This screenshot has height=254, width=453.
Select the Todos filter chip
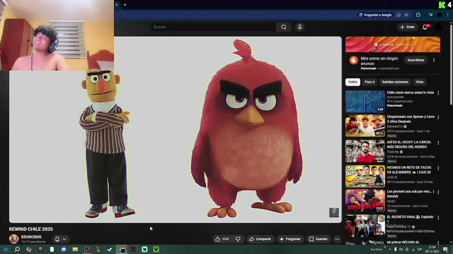pos(353,82)
